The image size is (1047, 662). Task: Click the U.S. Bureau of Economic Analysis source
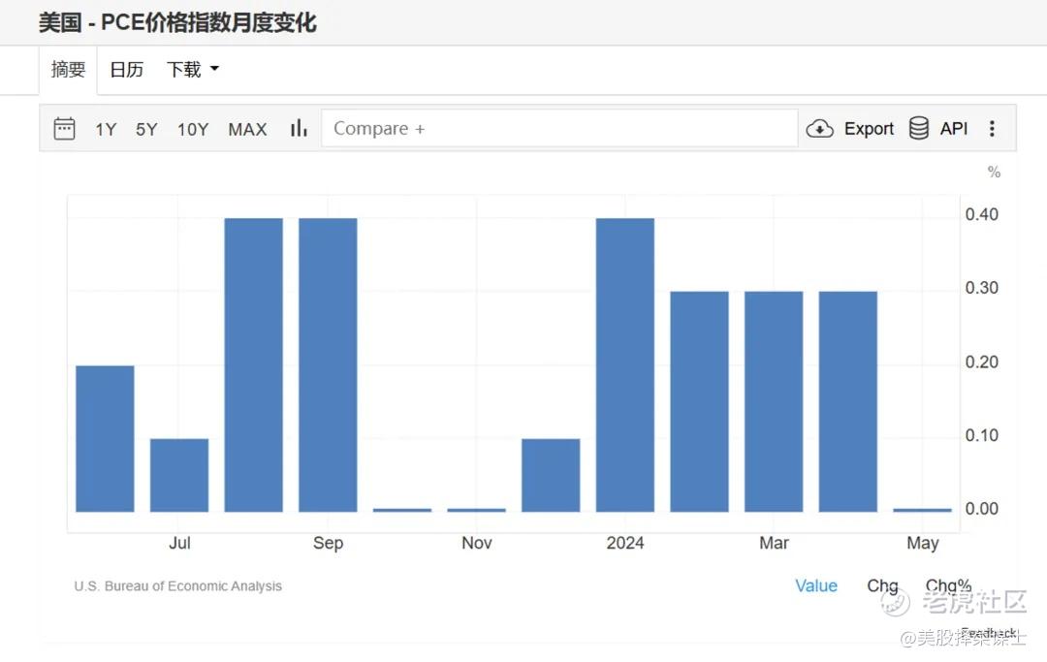click(x=177, y=586)
